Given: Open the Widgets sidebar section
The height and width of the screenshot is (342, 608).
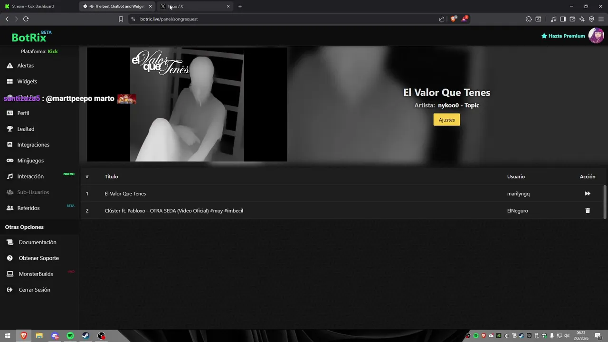Looking at the screenshot, I should (22, 81).
